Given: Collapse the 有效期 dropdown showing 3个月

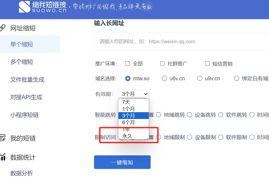Looking at the screenshot, I should point(134,94).
